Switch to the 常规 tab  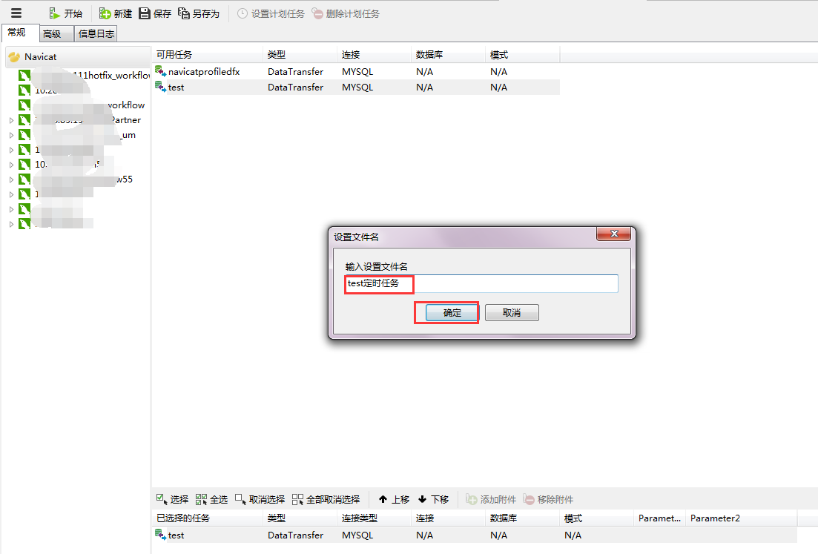coord(20,33)
